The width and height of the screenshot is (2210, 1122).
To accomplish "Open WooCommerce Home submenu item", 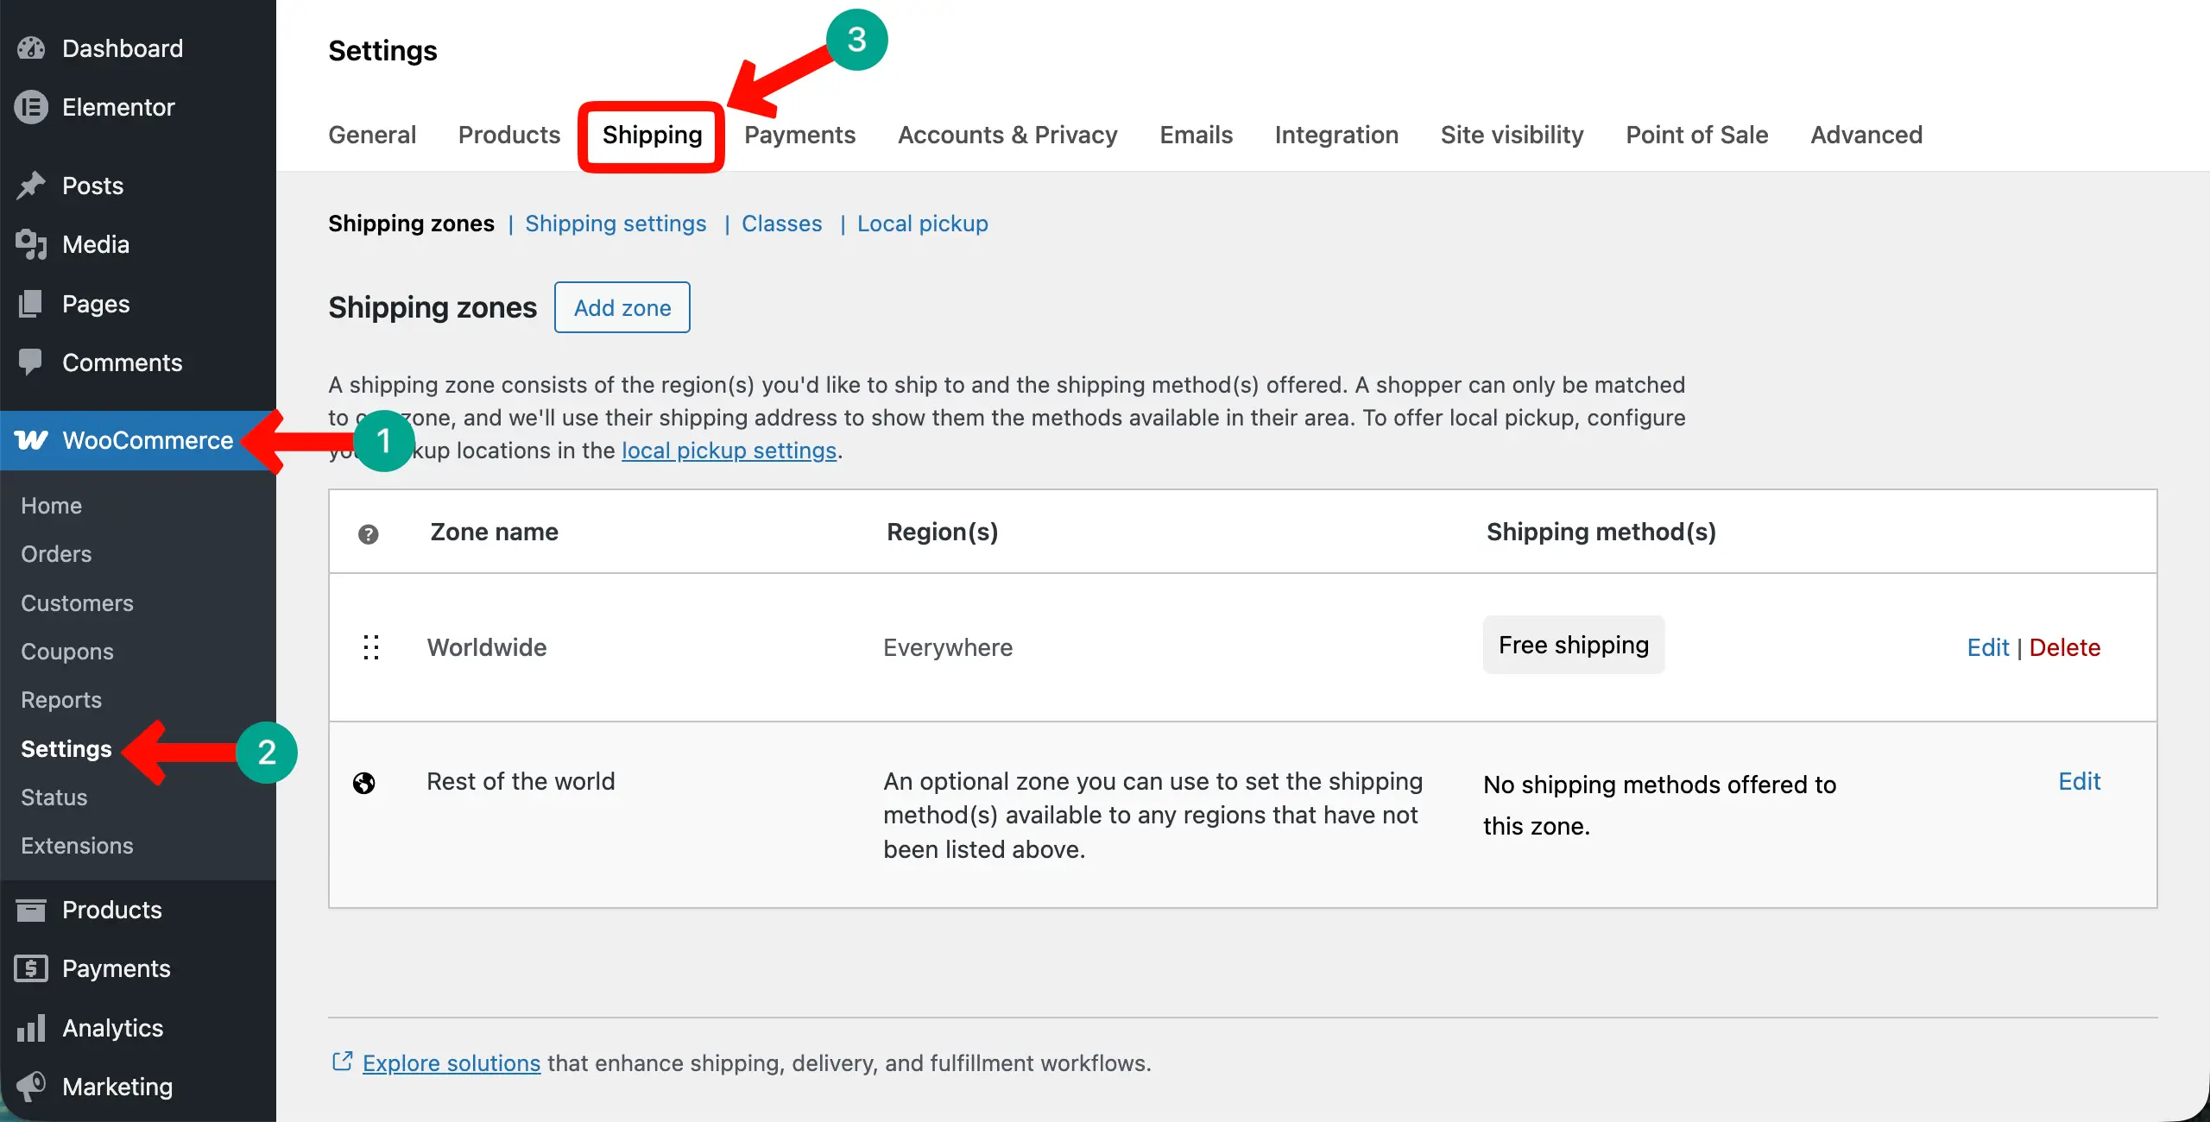I will (x=52, y=506).
